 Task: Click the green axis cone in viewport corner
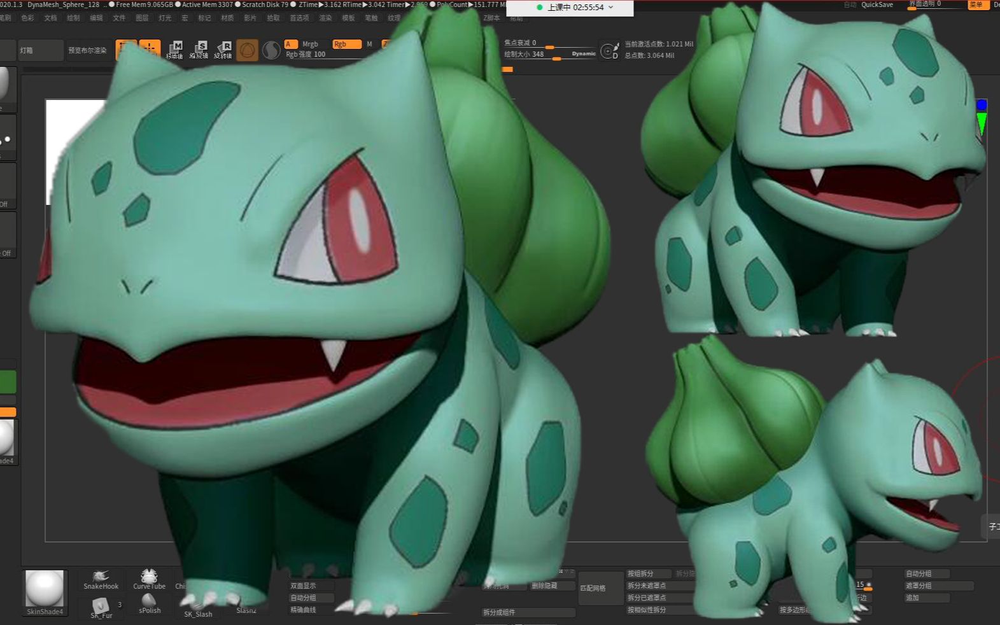tap(982, 123)
